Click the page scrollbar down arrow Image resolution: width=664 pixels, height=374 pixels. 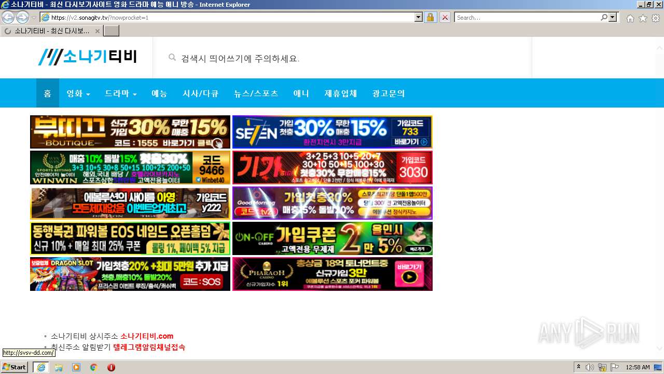pos(660,349)
